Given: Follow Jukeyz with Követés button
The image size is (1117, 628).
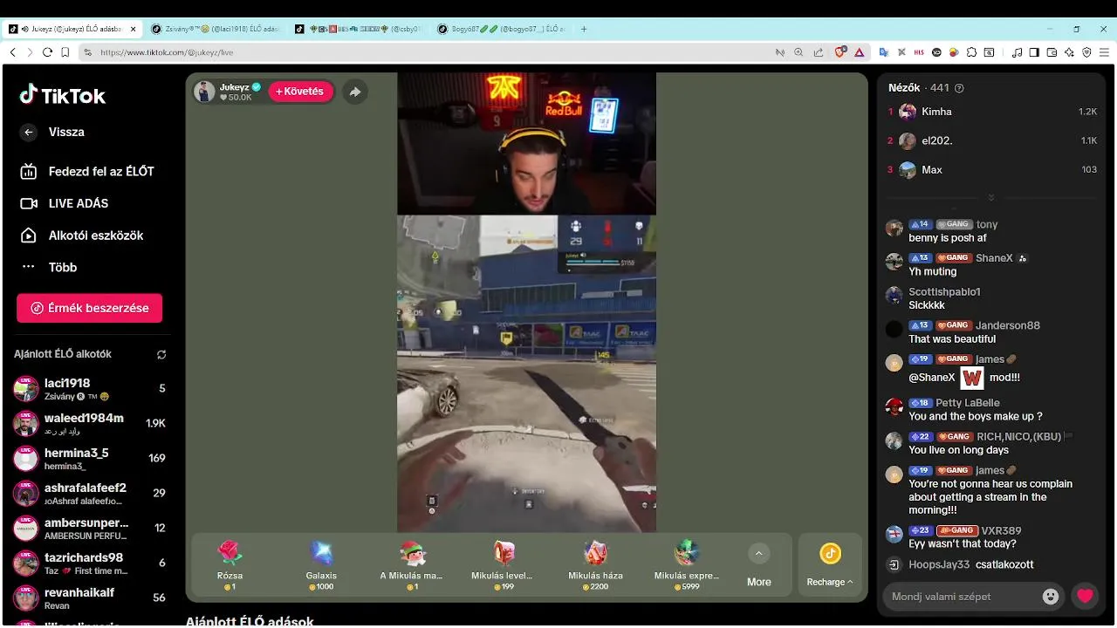Looking at the screenshot, I should pyautogui.click(x=300, y=92).
